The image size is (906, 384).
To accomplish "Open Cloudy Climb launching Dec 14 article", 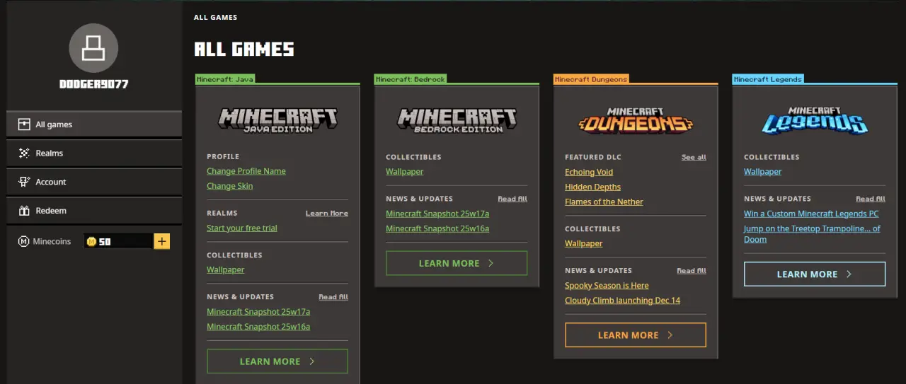I will (622, 301).
